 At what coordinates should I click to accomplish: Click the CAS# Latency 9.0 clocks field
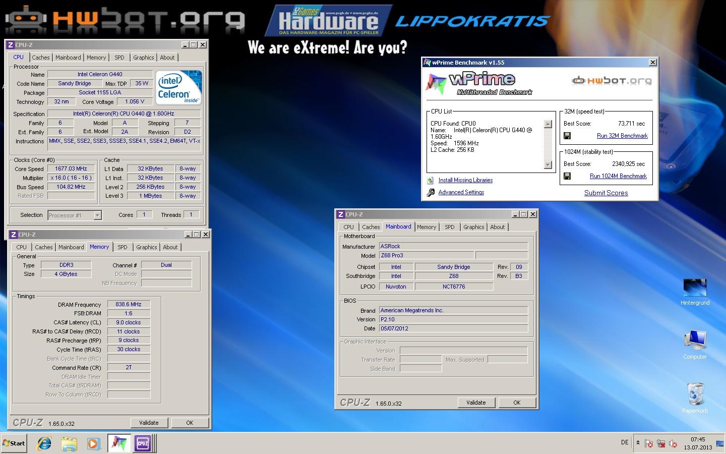[129, 322]
